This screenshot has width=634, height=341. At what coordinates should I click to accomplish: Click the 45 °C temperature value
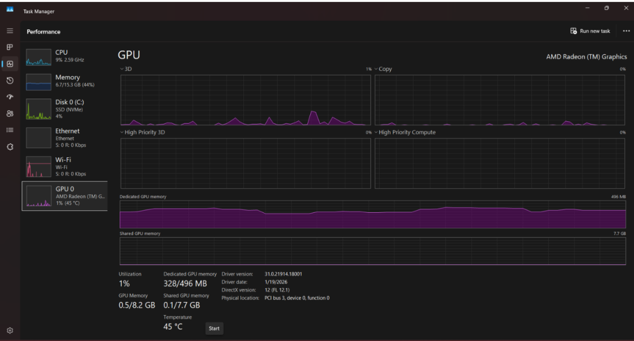[x=173, y=326]
